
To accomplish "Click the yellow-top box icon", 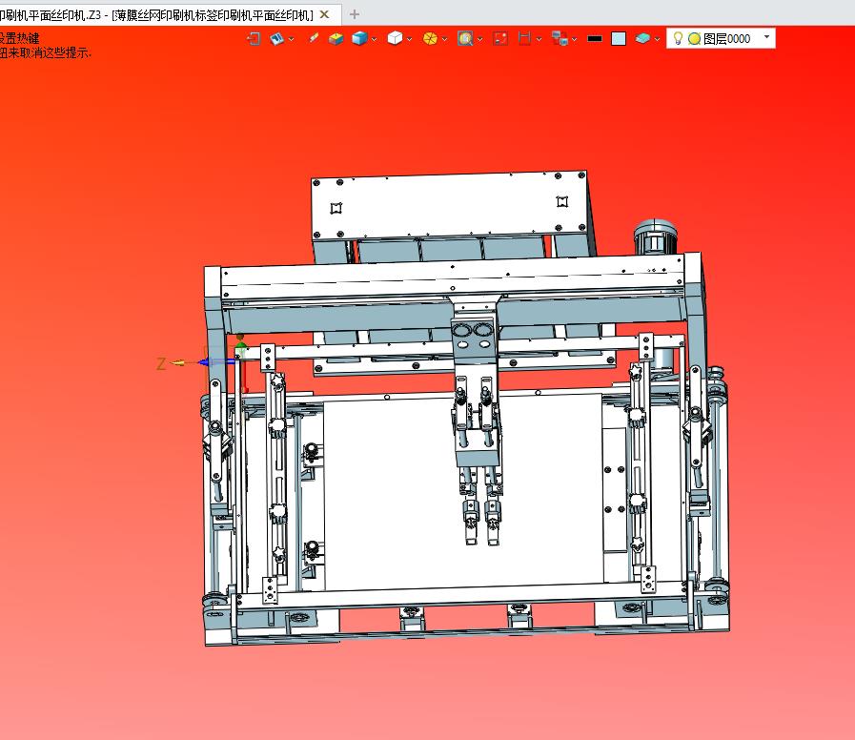I will 336,39.
